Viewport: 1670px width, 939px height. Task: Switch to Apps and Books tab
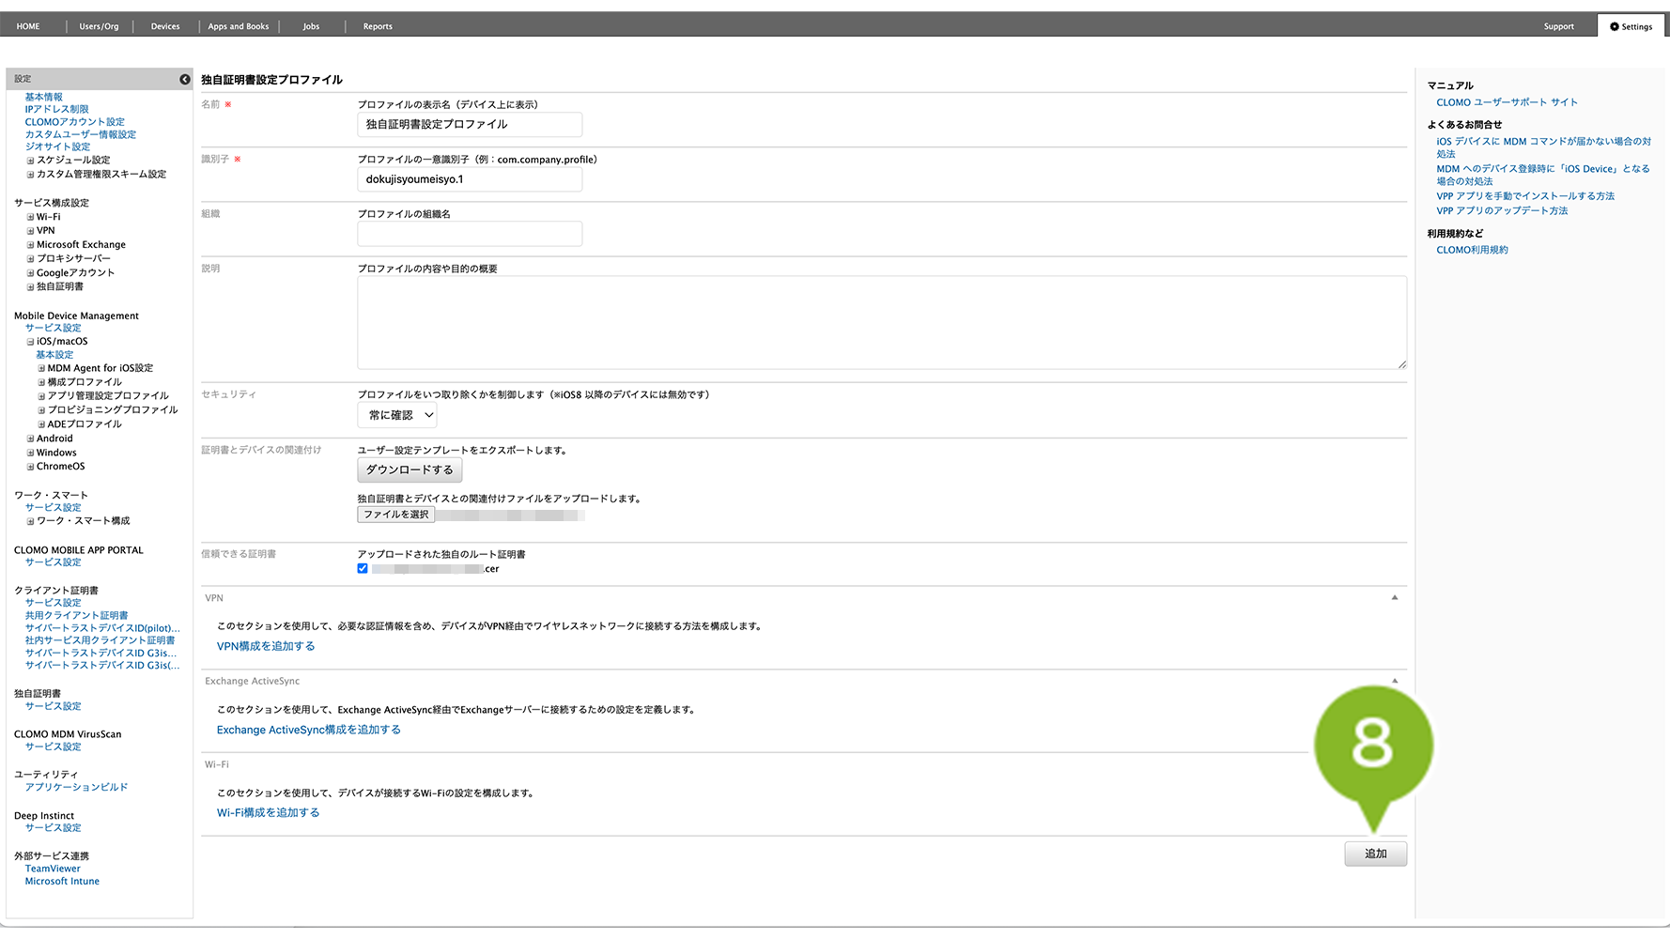point(239,26)
